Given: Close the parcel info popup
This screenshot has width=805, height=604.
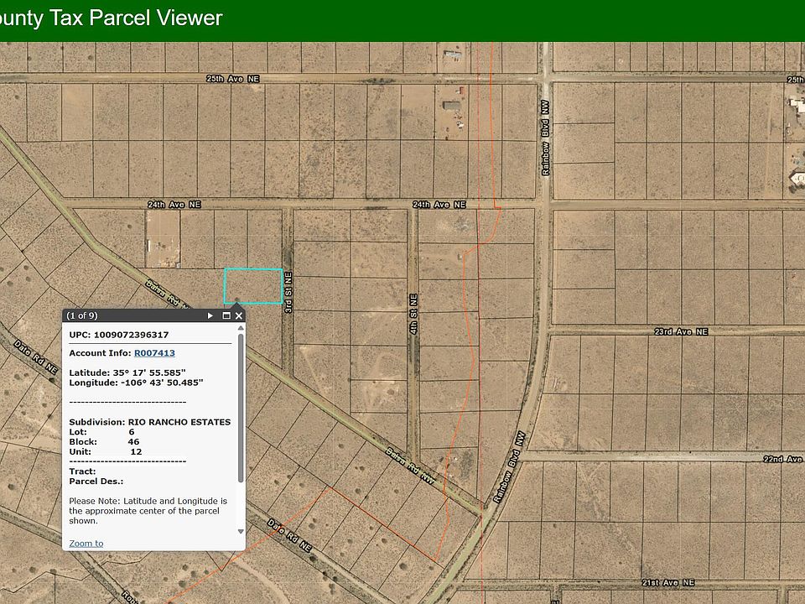Looking at the screenshot, I should pyautogui.click(x=239, y=315).
